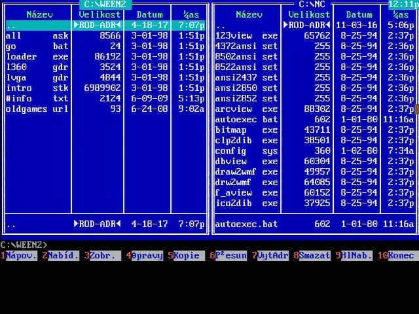The image size is (419, 314).
Task: Select dbview.exe in right panel
Action: [x=314, y=162]
